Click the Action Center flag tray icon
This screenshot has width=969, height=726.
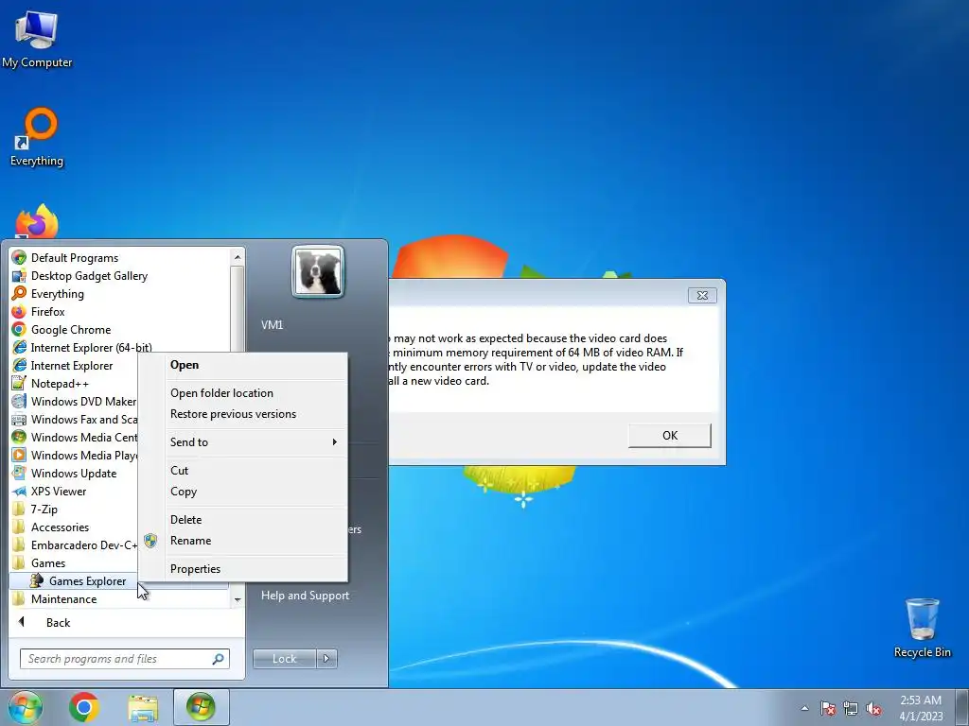[x=827, y=708]
